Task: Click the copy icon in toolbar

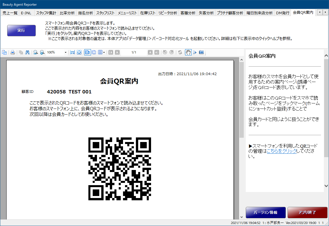Action: 21,52
